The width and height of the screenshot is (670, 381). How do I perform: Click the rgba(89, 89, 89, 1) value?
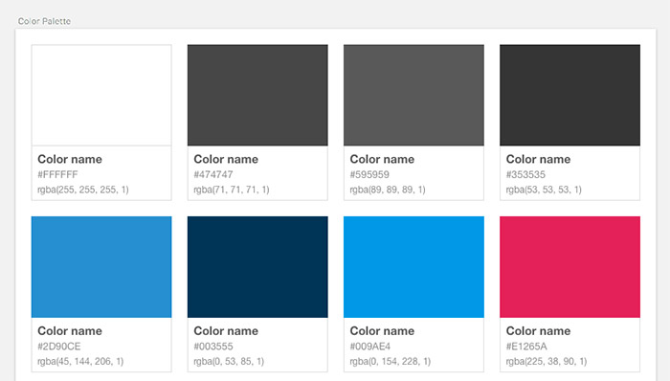[x=388, y=190]
